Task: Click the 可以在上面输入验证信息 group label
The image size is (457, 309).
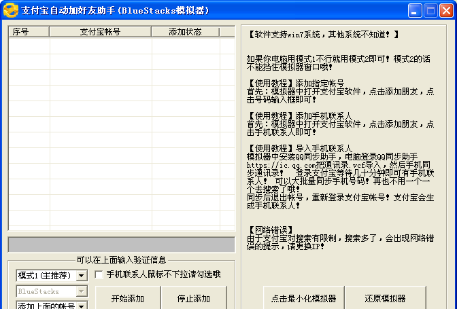Action: (x=121, y=260)
